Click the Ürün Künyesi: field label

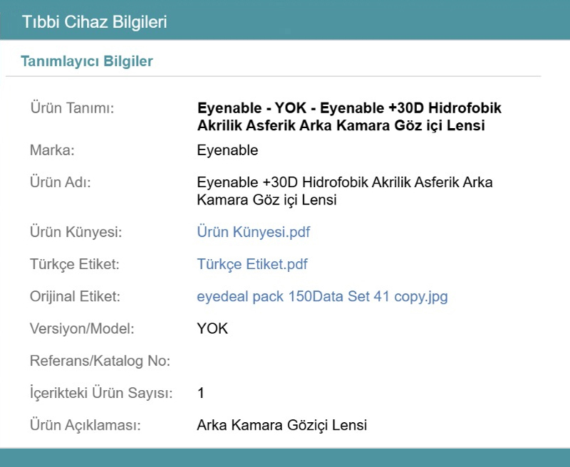[x=76, y=232]
